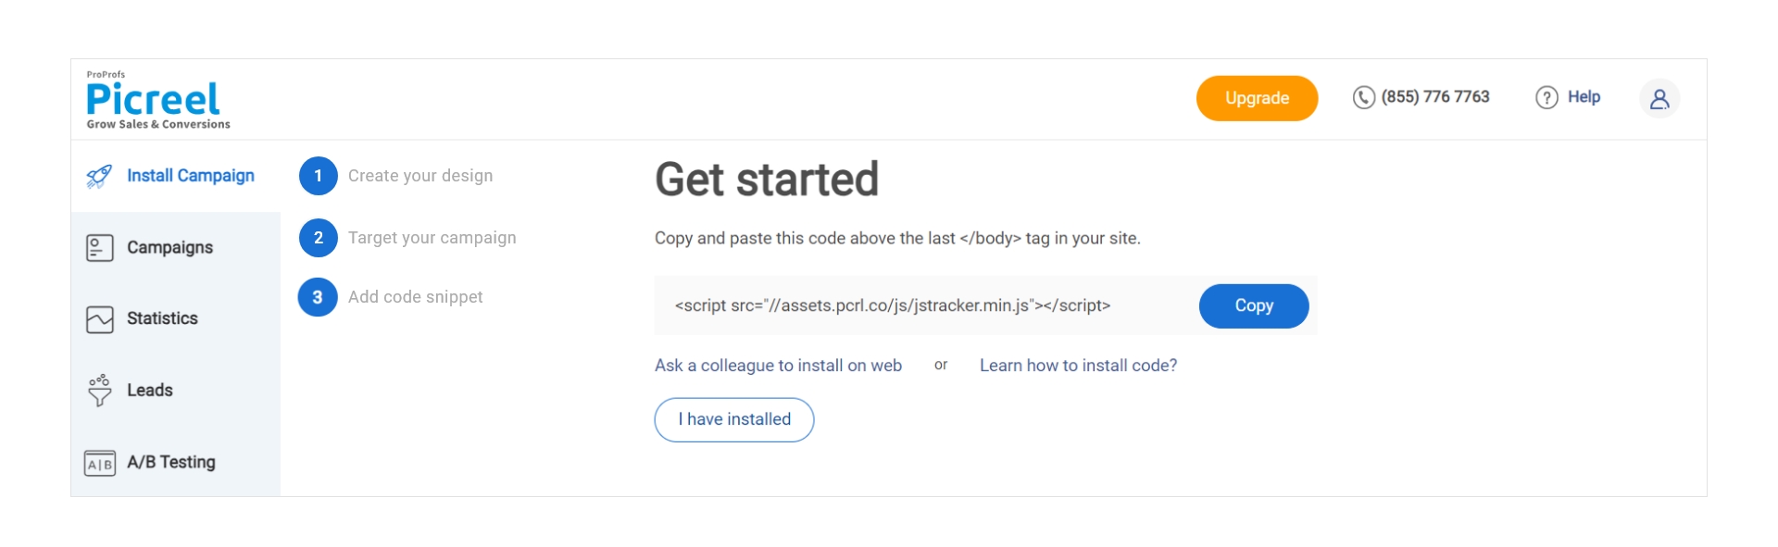Open the Leads section
This screenshot has height=547, width=1778.
[x=150, y=391]
